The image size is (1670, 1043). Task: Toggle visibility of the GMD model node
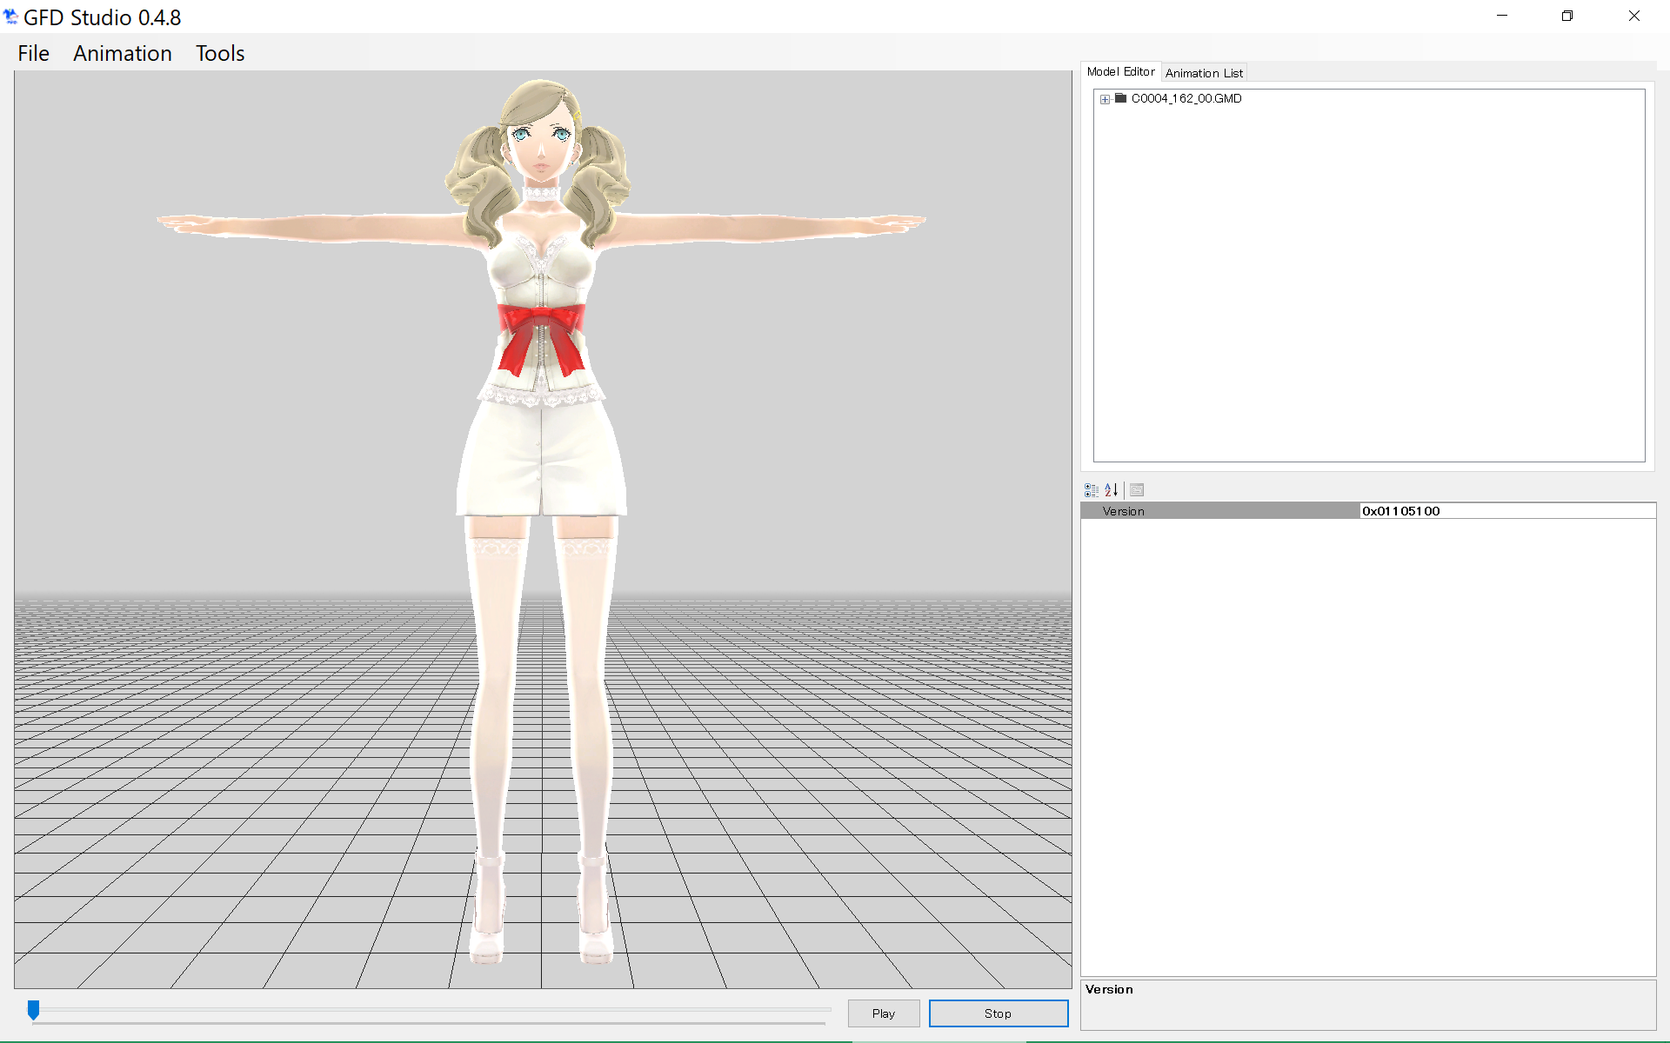1106,98
